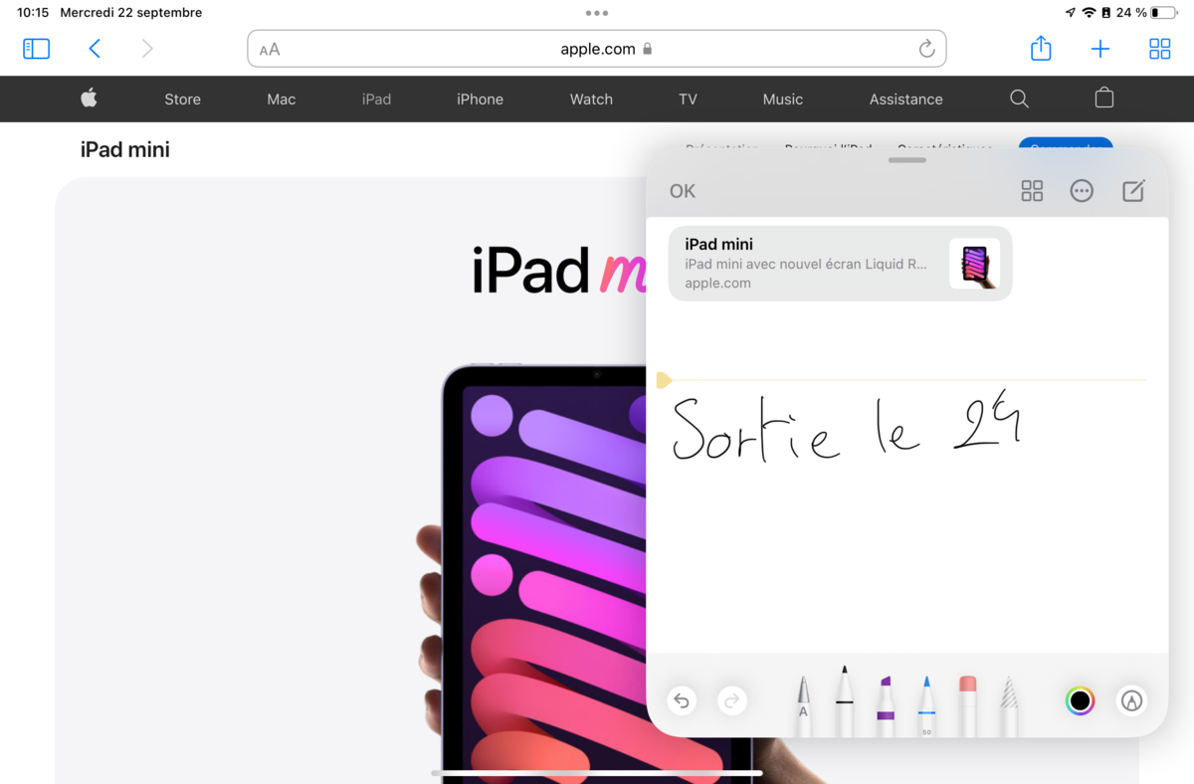1194x784 pixels.
Task: Go back to the previous page
Action: (x=95, y=49)
